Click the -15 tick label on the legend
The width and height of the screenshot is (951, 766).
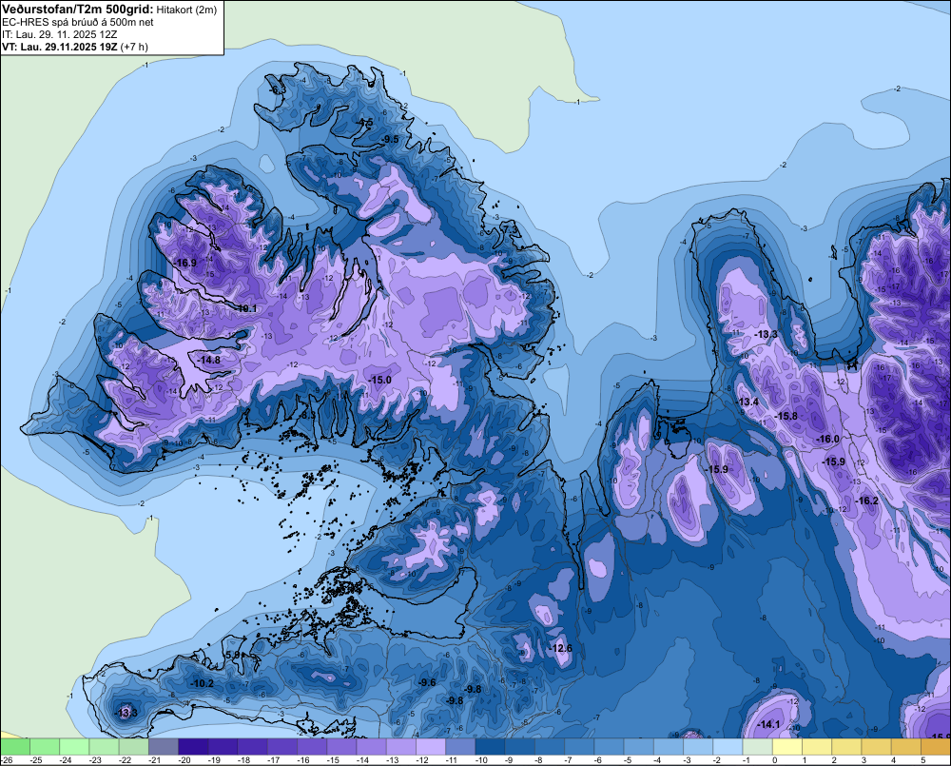(x=333, y=760)
